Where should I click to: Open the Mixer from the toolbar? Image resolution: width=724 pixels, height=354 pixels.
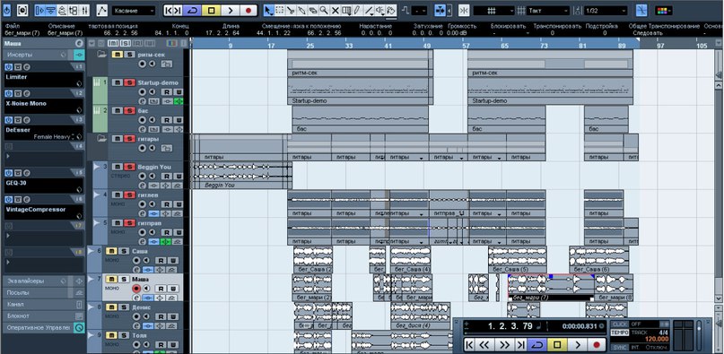point(85,10)
